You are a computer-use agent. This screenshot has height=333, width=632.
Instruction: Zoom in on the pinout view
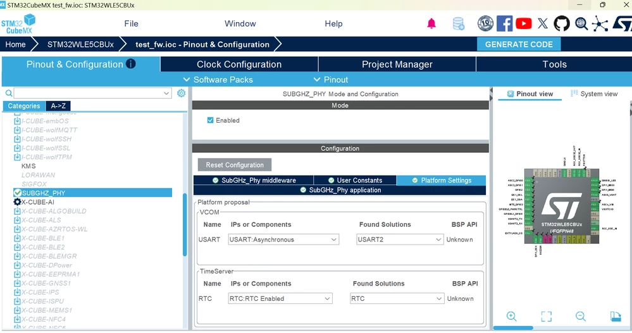click(512, 316)
